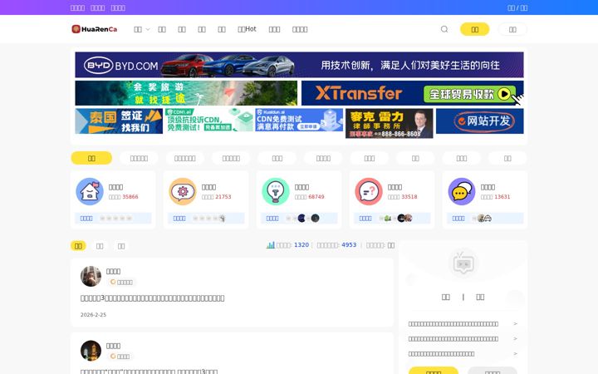Click the green avatar in the 33518 card

click(x=388, y=219)
